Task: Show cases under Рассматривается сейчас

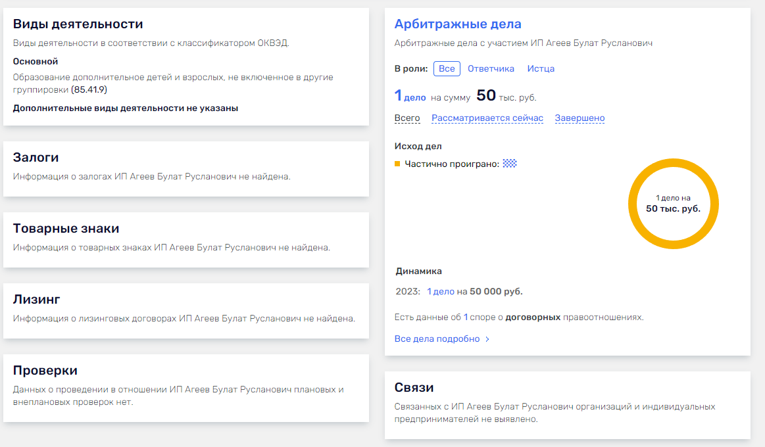Action: coord(487,118)
